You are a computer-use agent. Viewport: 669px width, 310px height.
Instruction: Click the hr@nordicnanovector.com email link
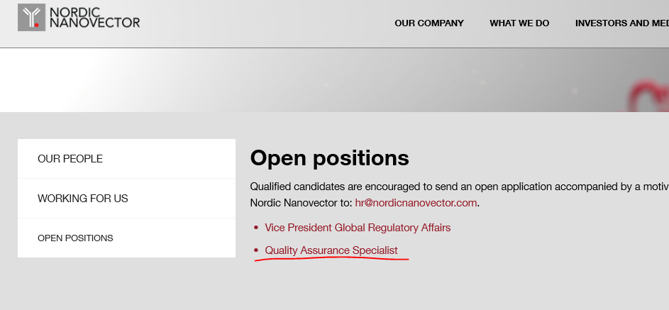(416, 203)
